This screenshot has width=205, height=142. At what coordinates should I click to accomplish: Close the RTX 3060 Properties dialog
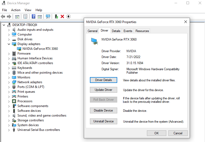point(186,22)
